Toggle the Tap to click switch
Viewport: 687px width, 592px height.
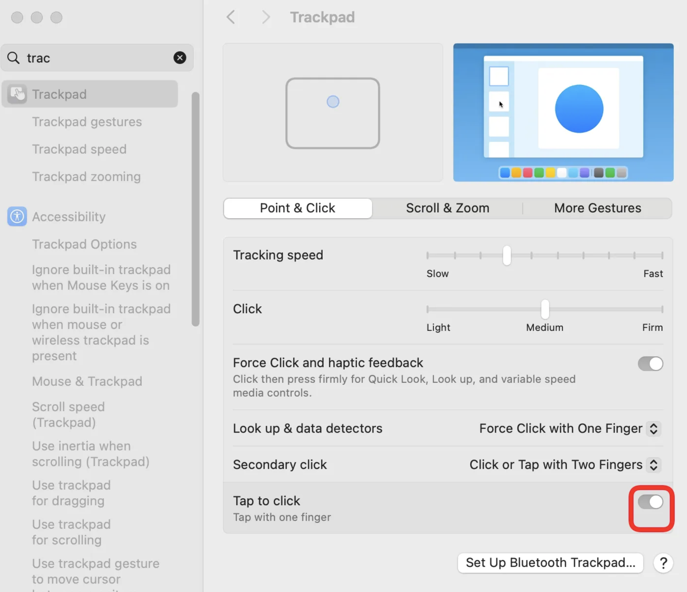pos(650,502)
